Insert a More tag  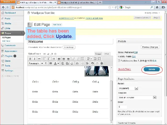pyautogui.click(x=83, y=59)
